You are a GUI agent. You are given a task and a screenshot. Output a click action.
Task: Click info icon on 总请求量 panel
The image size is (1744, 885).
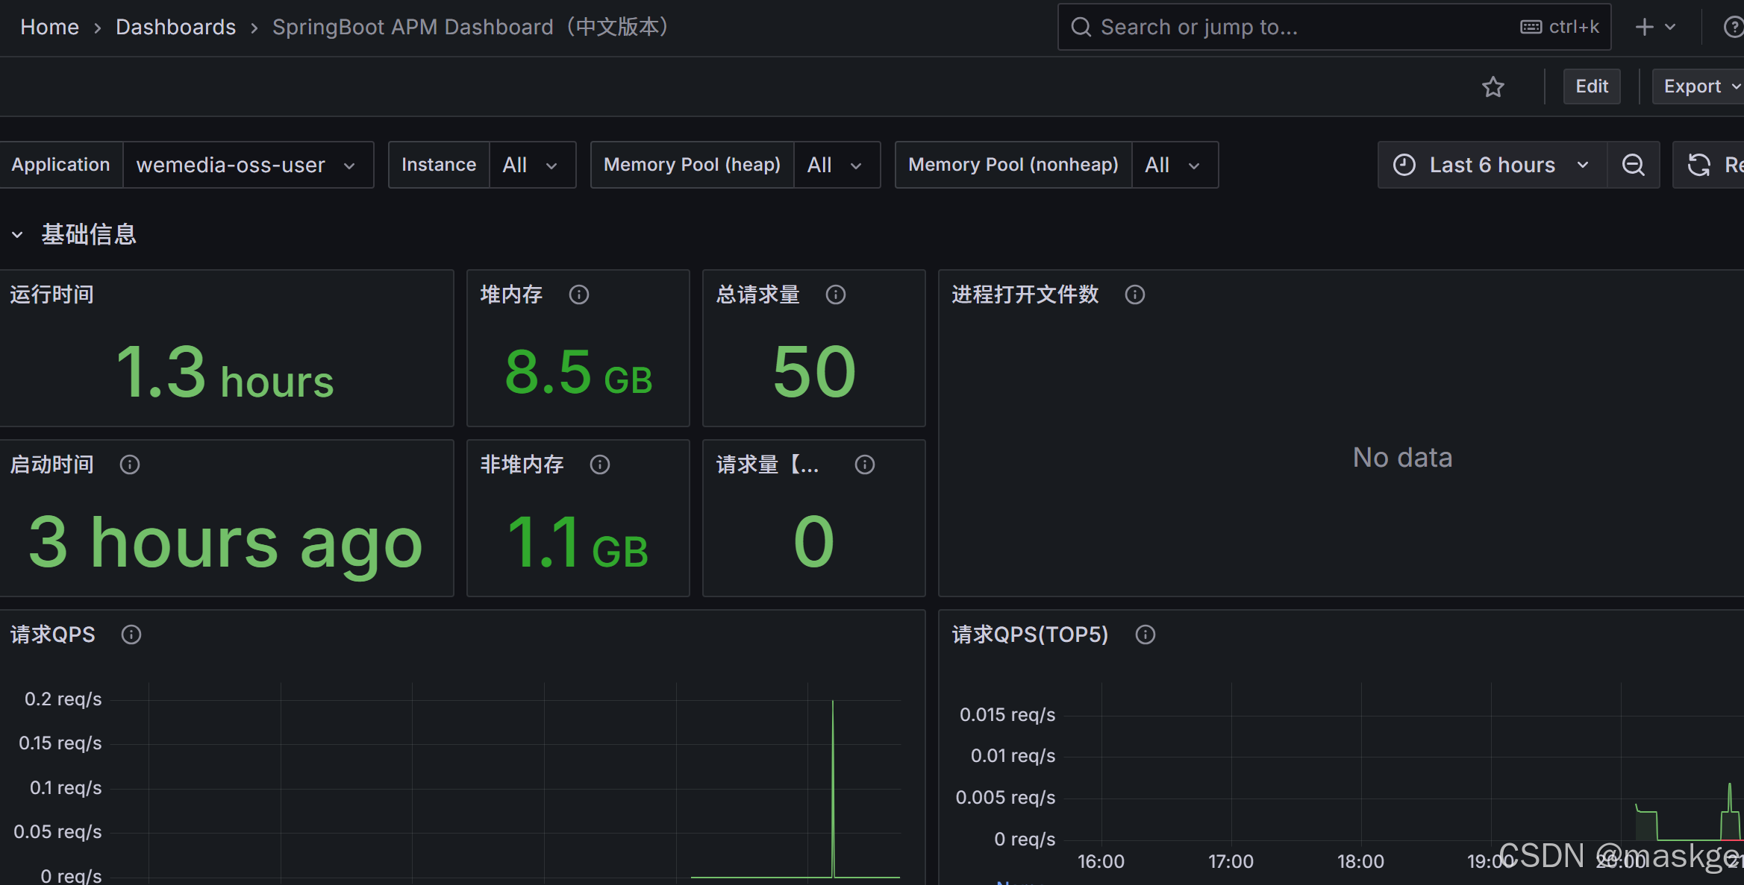coord(836,295)
